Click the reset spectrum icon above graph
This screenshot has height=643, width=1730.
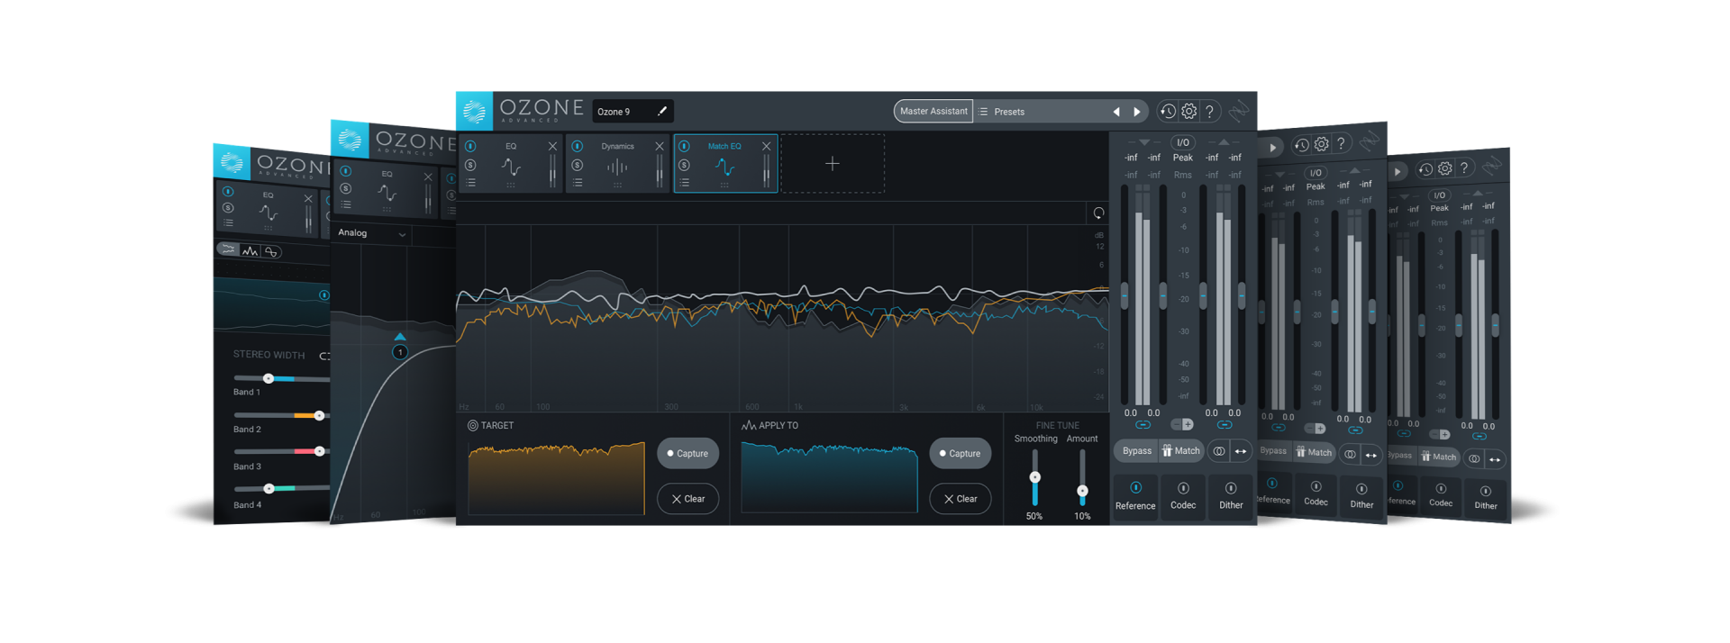pos(1098,213)
